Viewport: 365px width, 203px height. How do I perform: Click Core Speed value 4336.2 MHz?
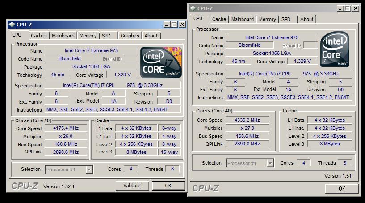coord(247,120)
